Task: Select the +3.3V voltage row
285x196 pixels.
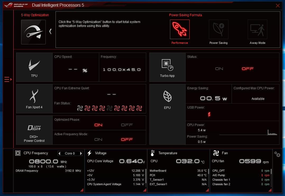Action: 116,180
